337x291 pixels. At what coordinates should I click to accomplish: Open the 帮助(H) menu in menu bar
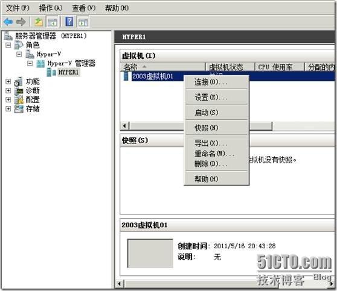(117, 8)
